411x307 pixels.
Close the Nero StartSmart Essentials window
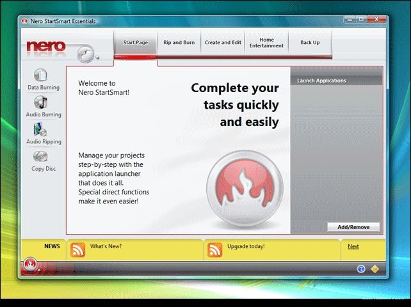coord(376,19)
